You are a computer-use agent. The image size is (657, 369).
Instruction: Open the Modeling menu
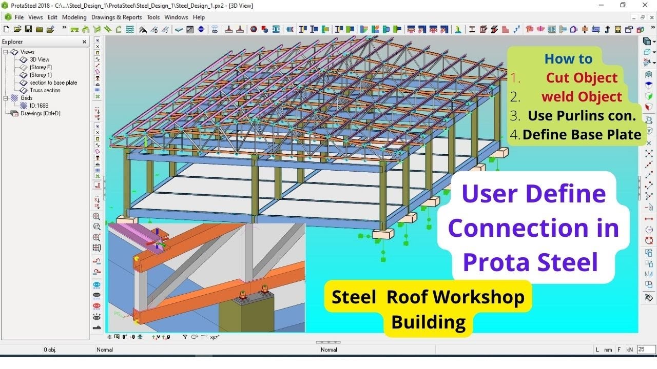pos(74,17)
